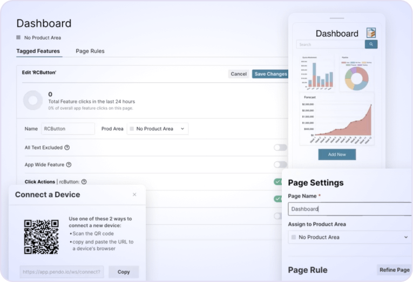Click 'Scan the QR code' text

93,233
